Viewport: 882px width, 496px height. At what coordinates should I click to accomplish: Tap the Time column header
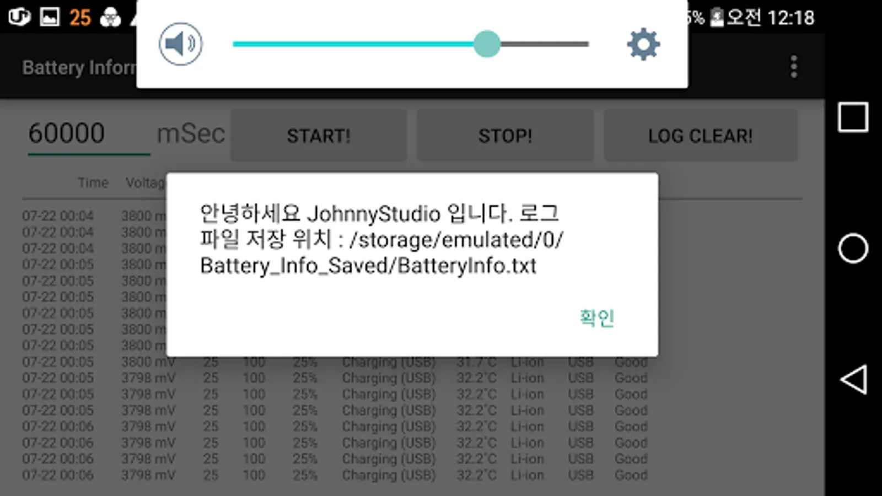pyautogui.click(x=93, y=182)
